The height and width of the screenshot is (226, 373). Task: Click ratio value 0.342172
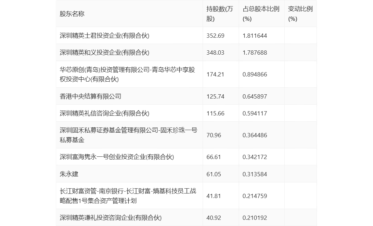click(255, 157)
